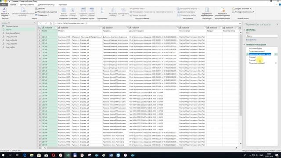Switch to the Просмотр tab
This screenshot has width=281, height=158.
(62, 5)
